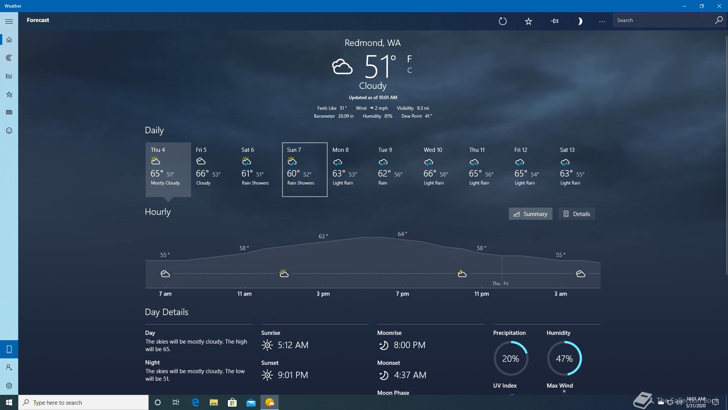The width and height of the screenshot is (728, 410).
Task: Click the 3 am cloud icon on chart
Action: [x=581, y=274]
